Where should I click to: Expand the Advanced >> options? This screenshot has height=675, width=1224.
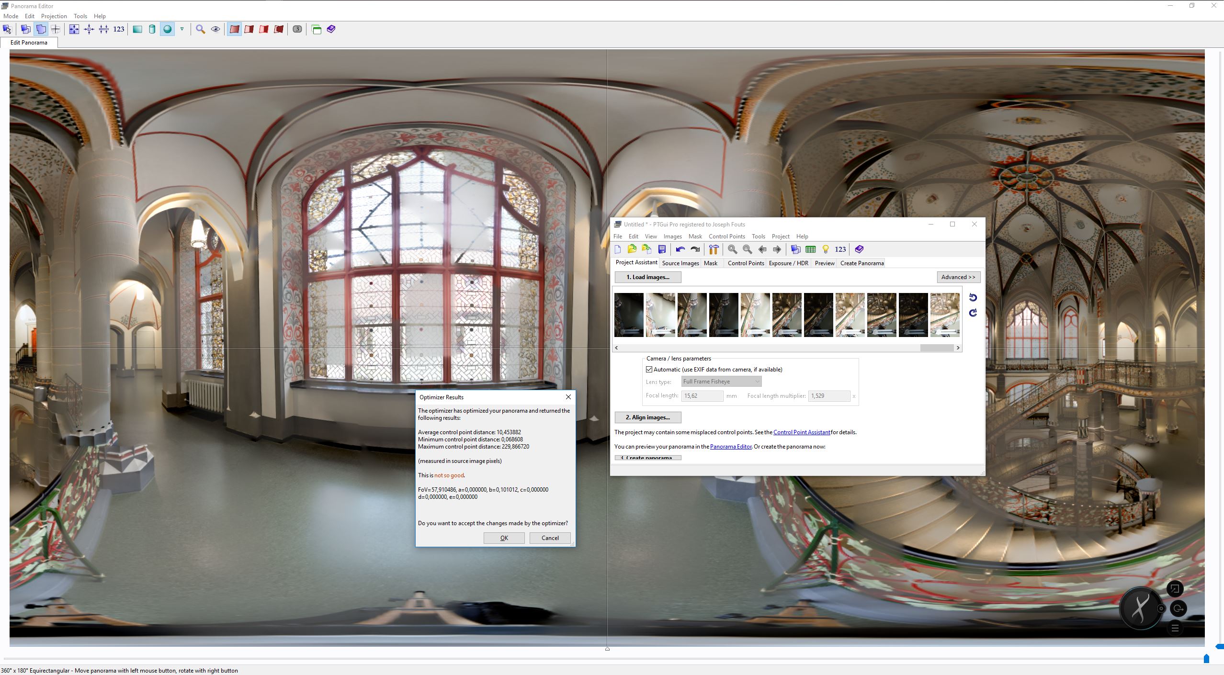click(x=958, y=277)
